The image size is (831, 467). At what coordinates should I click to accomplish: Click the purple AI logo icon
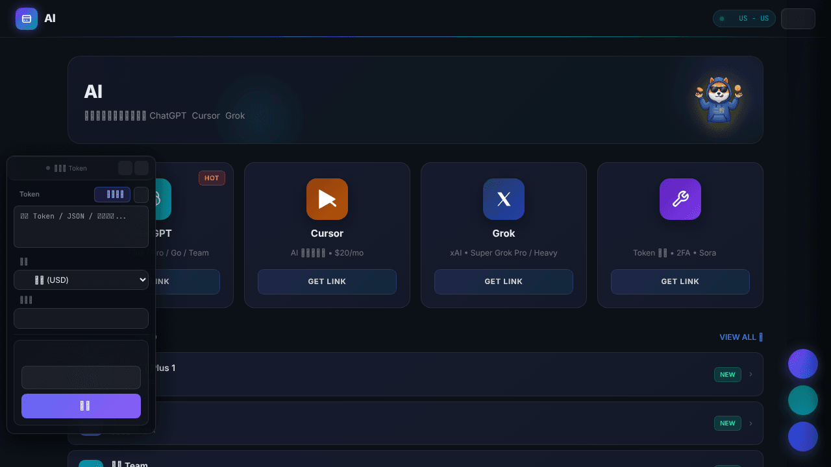(x=27, y=19)
